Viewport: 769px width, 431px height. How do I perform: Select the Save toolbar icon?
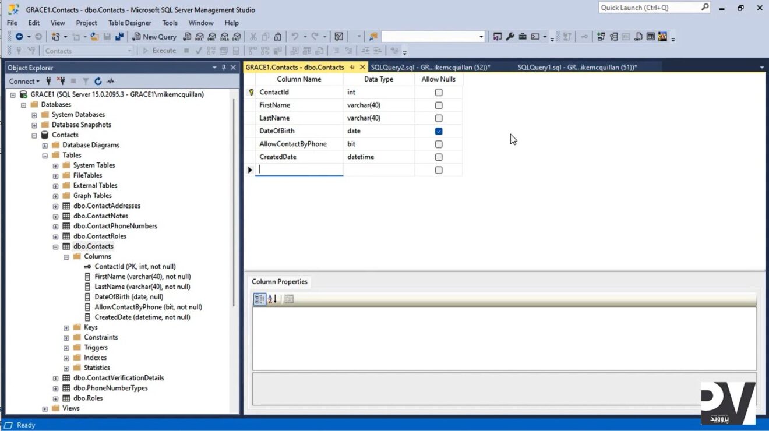click(x=107, y=36)
